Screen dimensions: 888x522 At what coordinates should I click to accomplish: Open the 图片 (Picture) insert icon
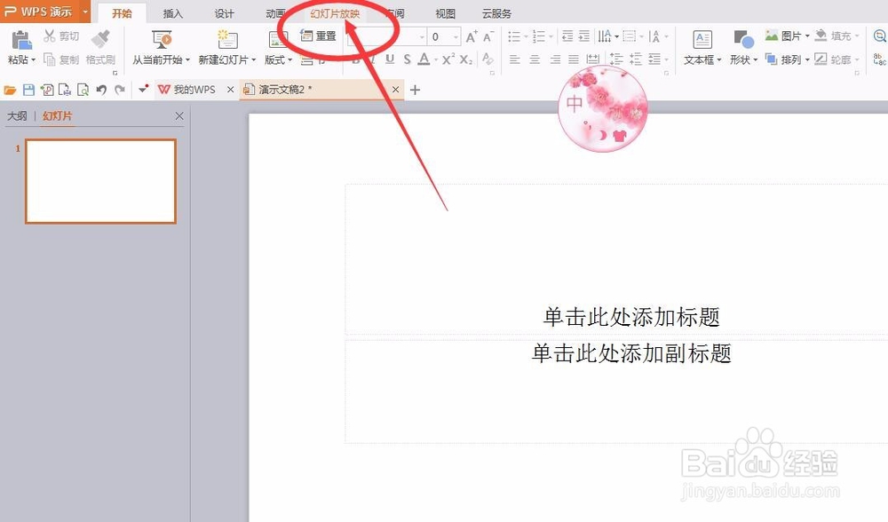(x=785, y=36)
